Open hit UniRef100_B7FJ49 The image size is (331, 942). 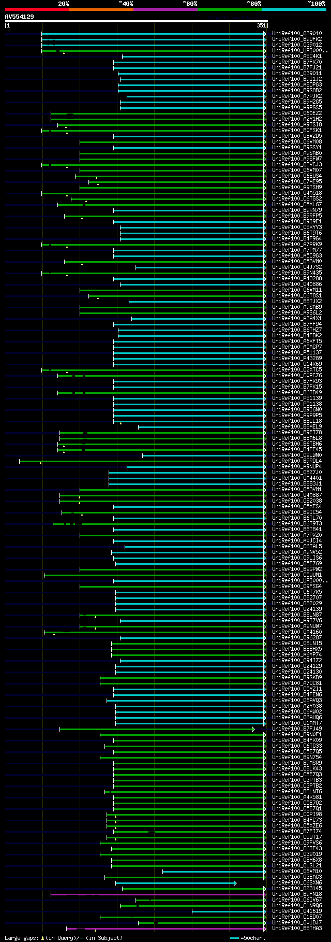297,729
